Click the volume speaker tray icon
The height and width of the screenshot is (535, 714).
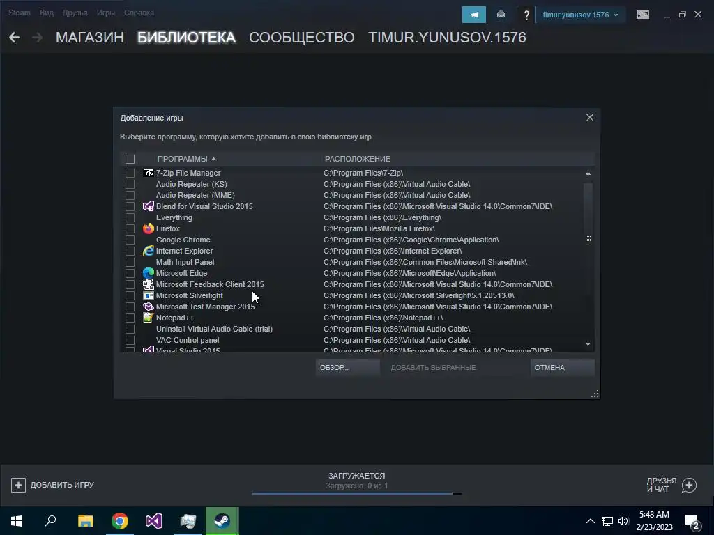pos(623,521)
